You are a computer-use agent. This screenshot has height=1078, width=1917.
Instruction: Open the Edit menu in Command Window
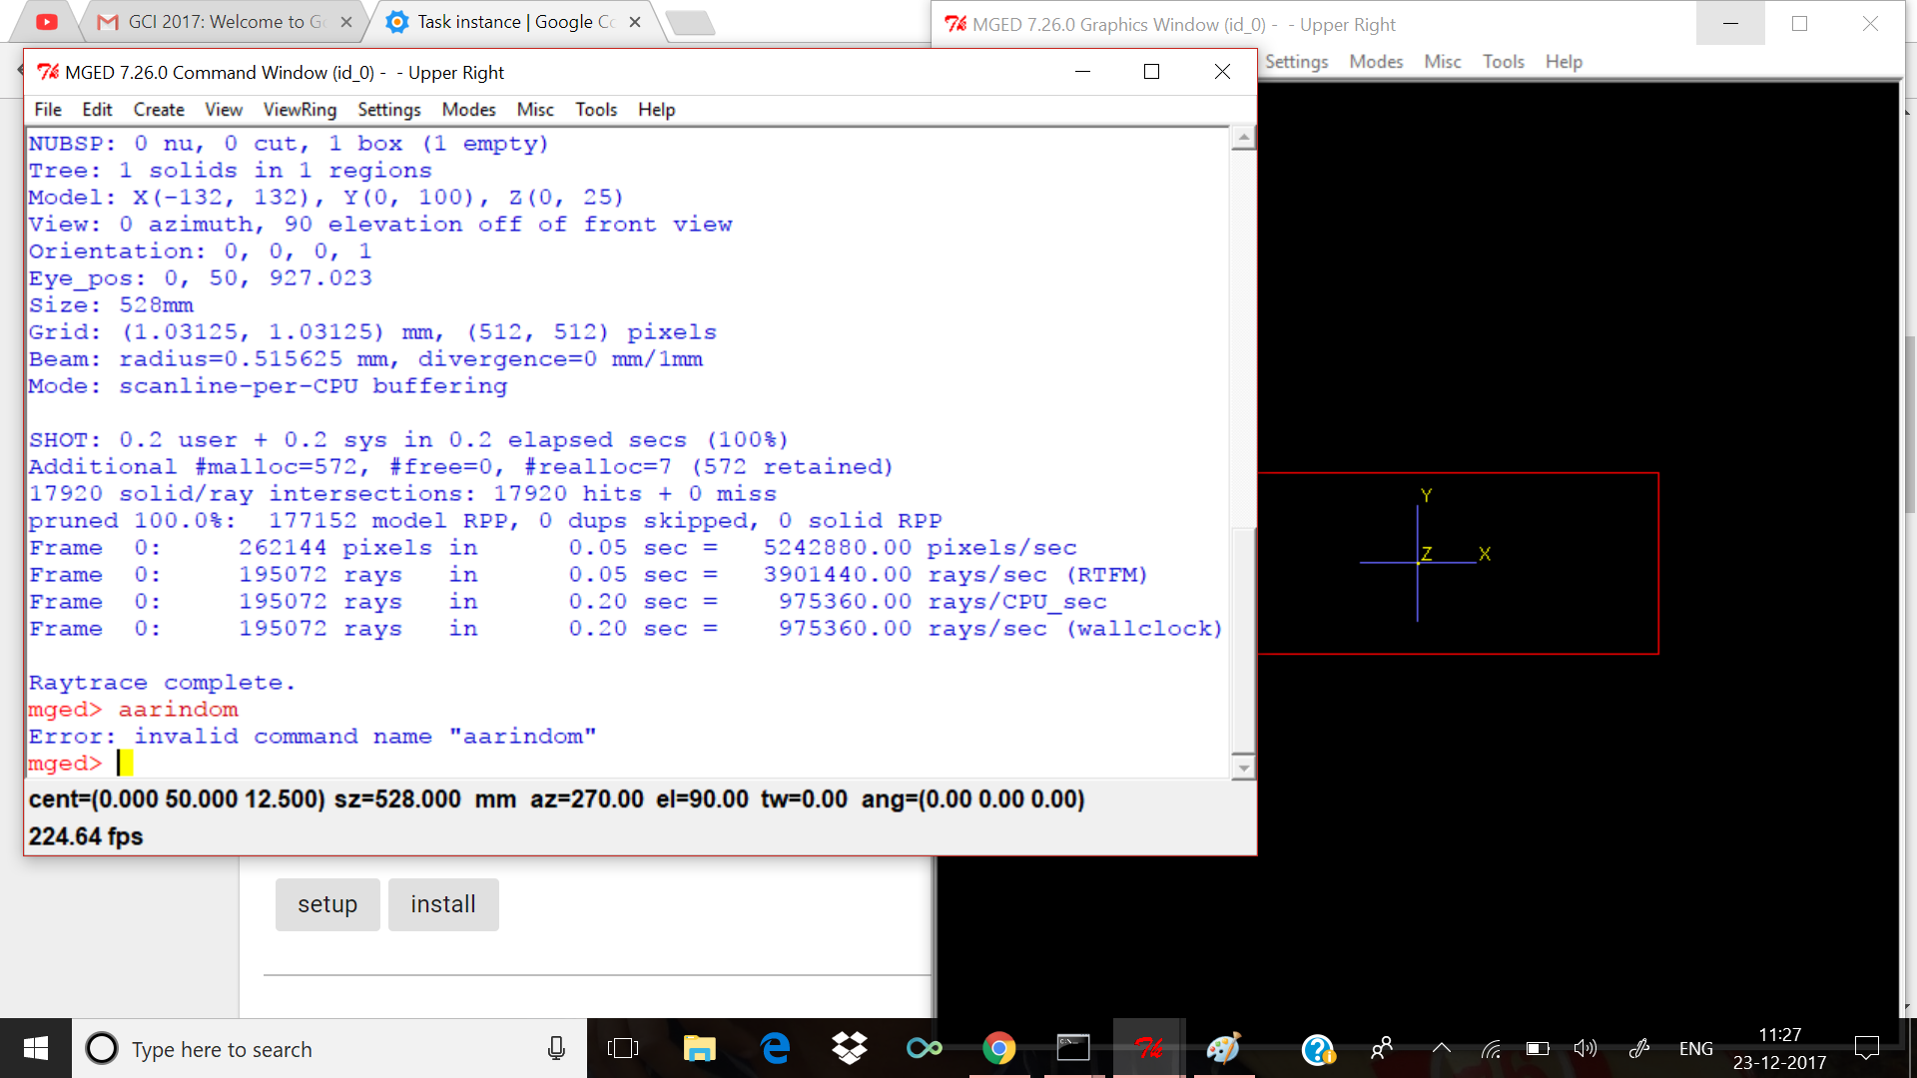(x=97, y=110)
